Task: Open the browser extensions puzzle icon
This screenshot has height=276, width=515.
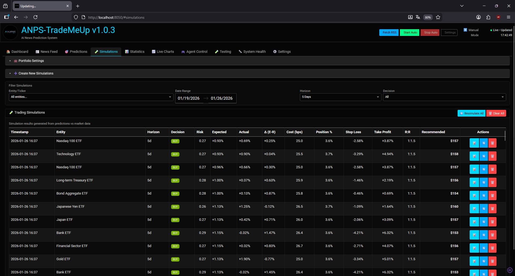Action: (x=488, y=17)
